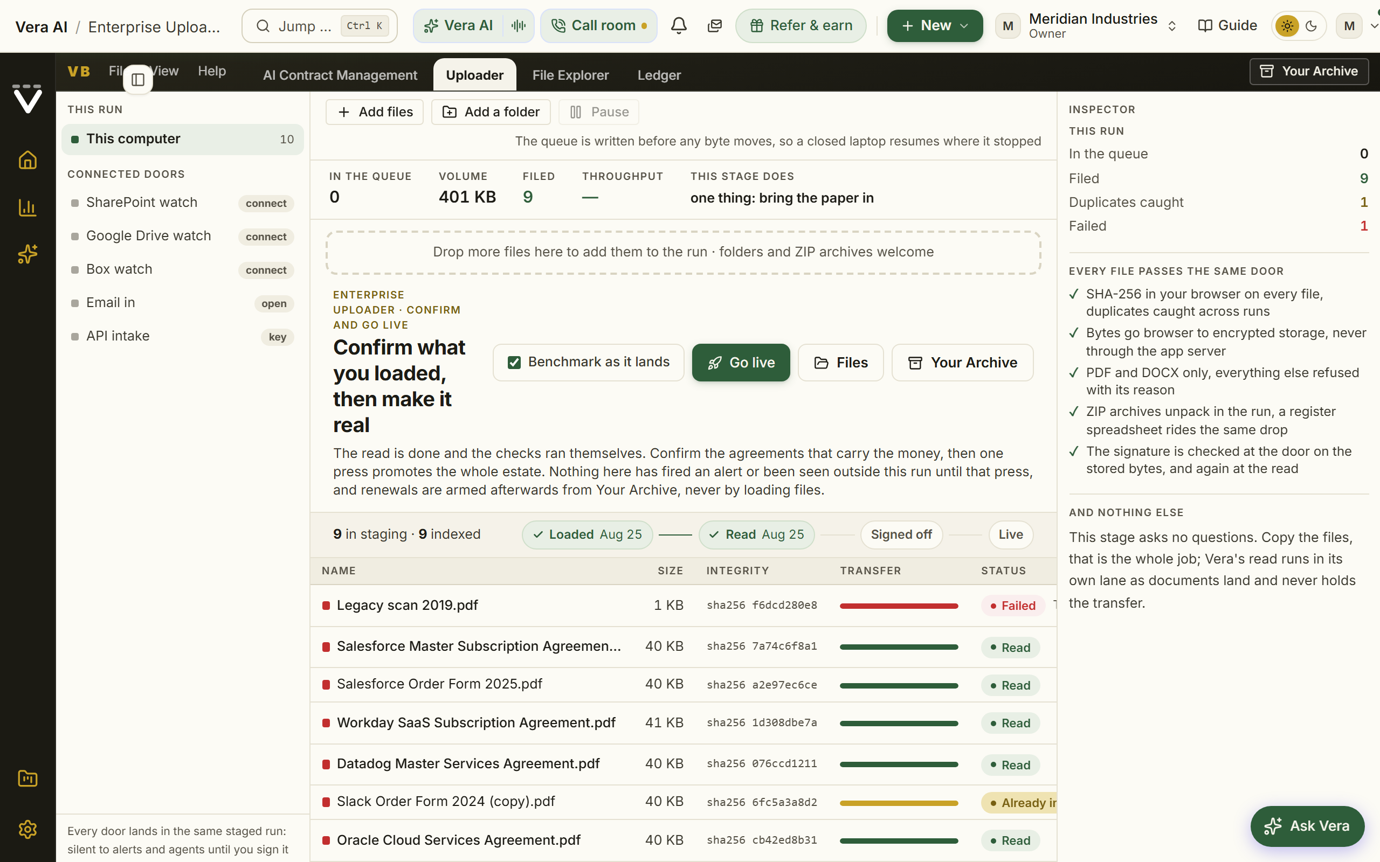
Task: Click Add a folder button
Action: [491, 112]
